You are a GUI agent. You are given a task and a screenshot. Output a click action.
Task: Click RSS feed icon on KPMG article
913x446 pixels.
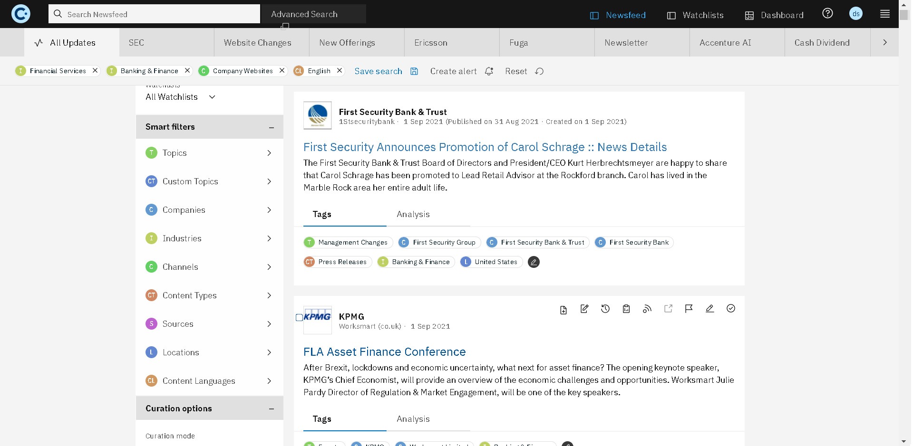[647, 309]
